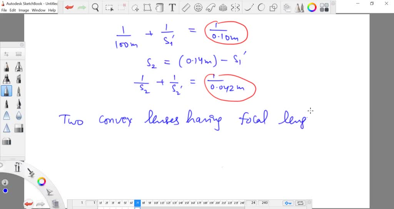Image resolution: width=394 pixels, height=209 pixels.
Task: Select the French Curve guide
Action: tap(210, 8)
